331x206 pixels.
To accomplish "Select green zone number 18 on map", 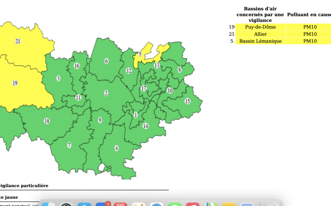I will click(x=47, y=121).
